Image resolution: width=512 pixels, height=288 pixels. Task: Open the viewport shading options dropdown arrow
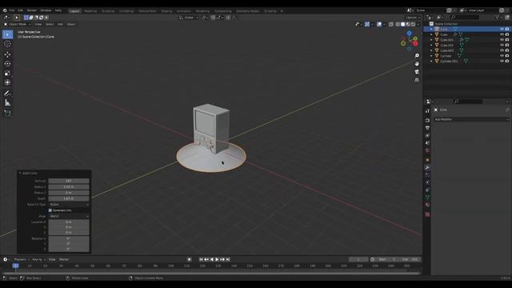(x=418, y=24)
